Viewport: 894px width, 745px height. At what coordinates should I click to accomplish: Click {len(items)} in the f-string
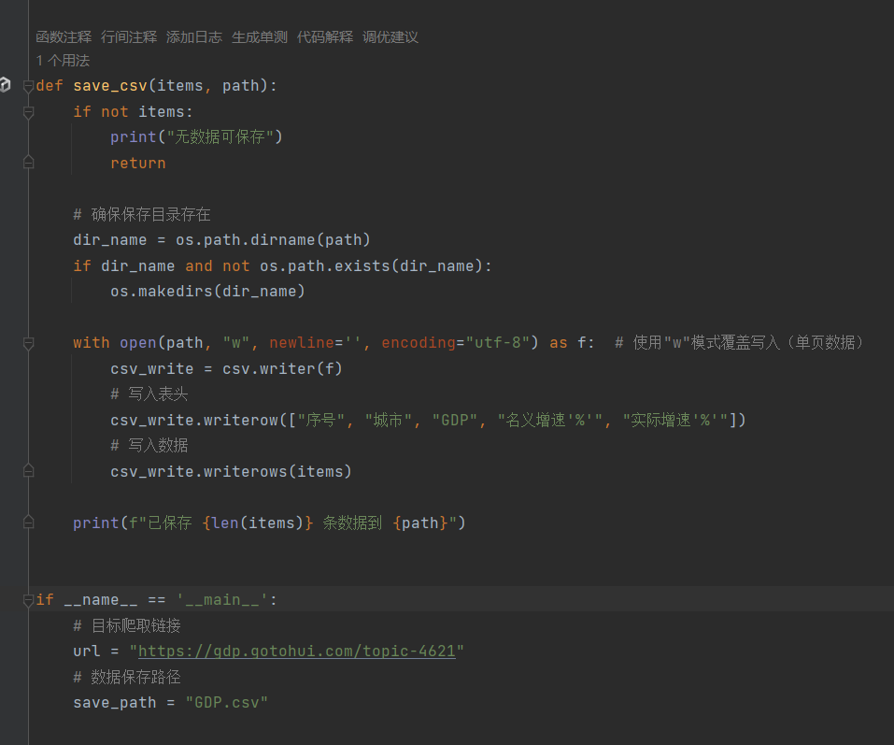pos(258,523)
